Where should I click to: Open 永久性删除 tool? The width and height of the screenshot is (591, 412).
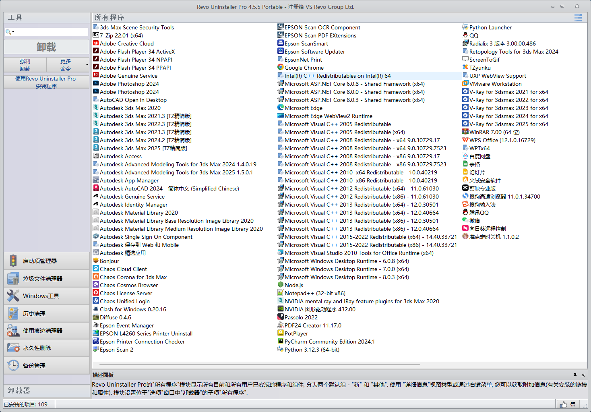(x=47, y=348)
